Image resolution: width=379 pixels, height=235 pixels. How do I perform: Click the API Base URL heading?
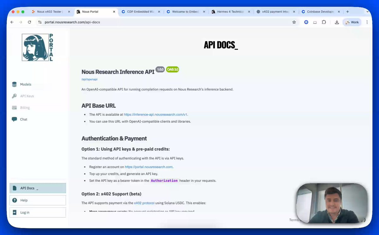coord(99,106)
